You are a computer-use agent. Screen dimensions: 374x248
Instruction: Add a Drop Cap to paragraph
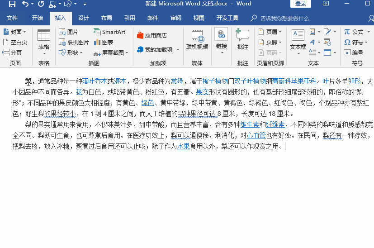(315, 52)
